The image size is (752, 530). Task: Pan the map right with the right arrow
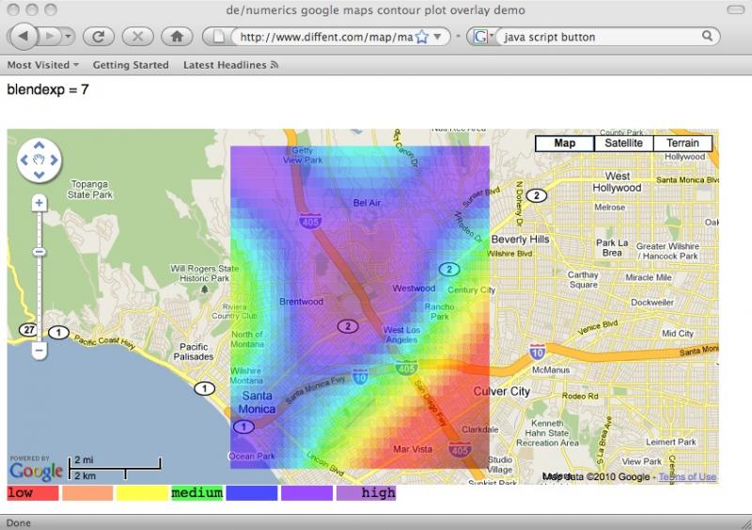(55, 160)
